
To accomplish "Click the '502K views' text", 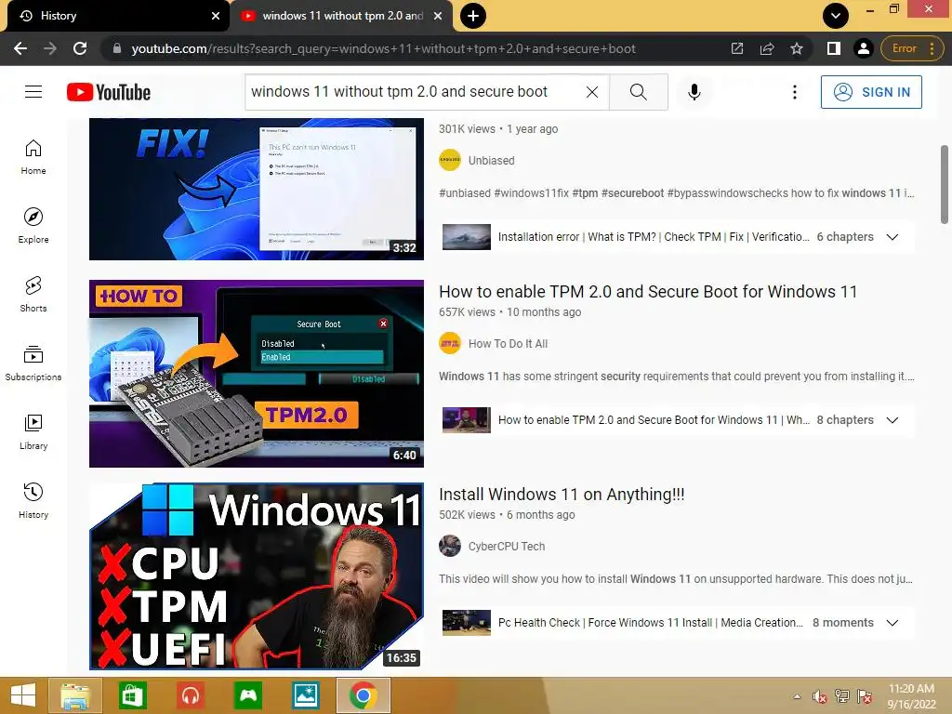I will tap(467, 515).
